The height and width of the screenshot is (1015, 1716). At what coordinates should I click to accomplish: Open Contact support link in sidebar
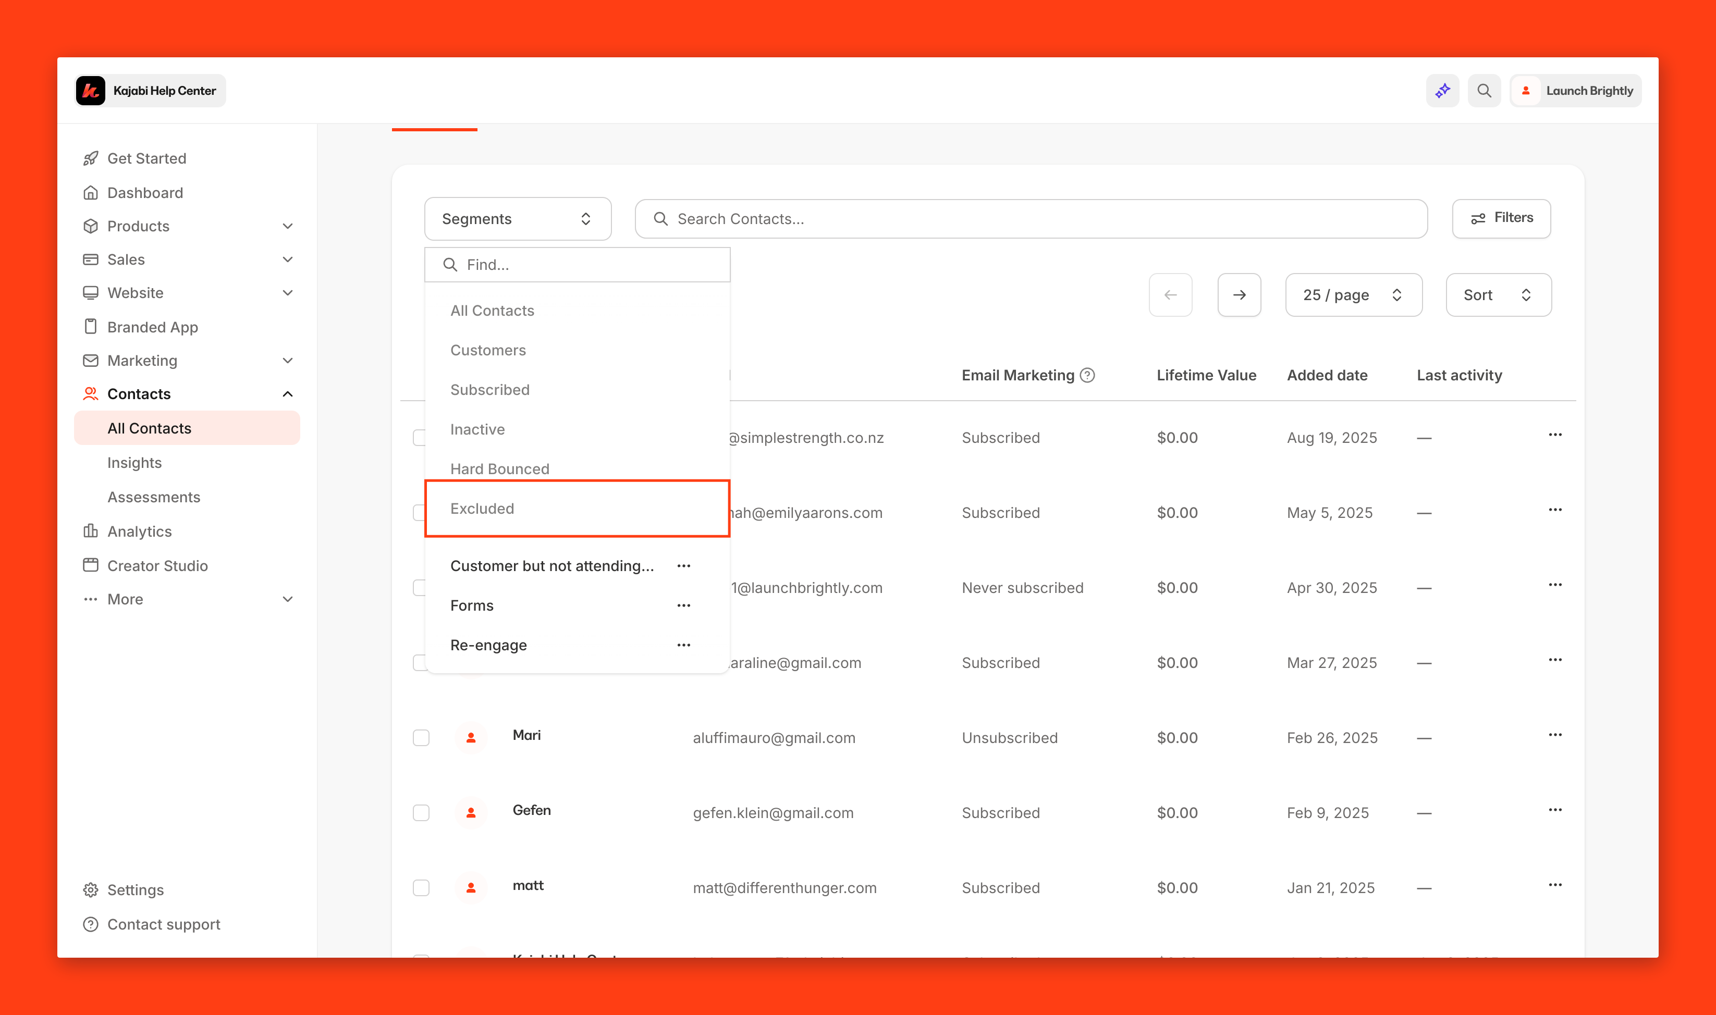pyautogui.click(x=164, y=924)
